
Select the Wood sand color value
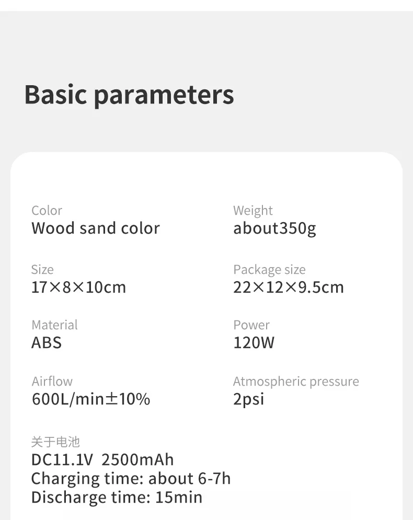pos(95,228)
